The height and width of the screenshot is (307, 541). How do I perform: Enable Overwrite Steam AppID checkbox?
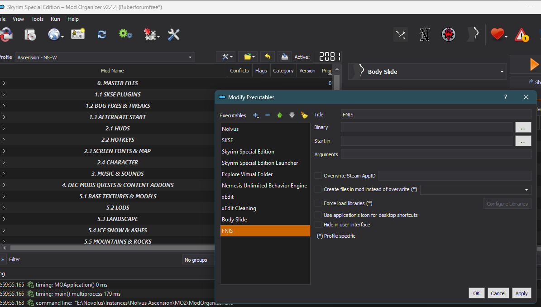pyautogui.click(x=318, y=176)
